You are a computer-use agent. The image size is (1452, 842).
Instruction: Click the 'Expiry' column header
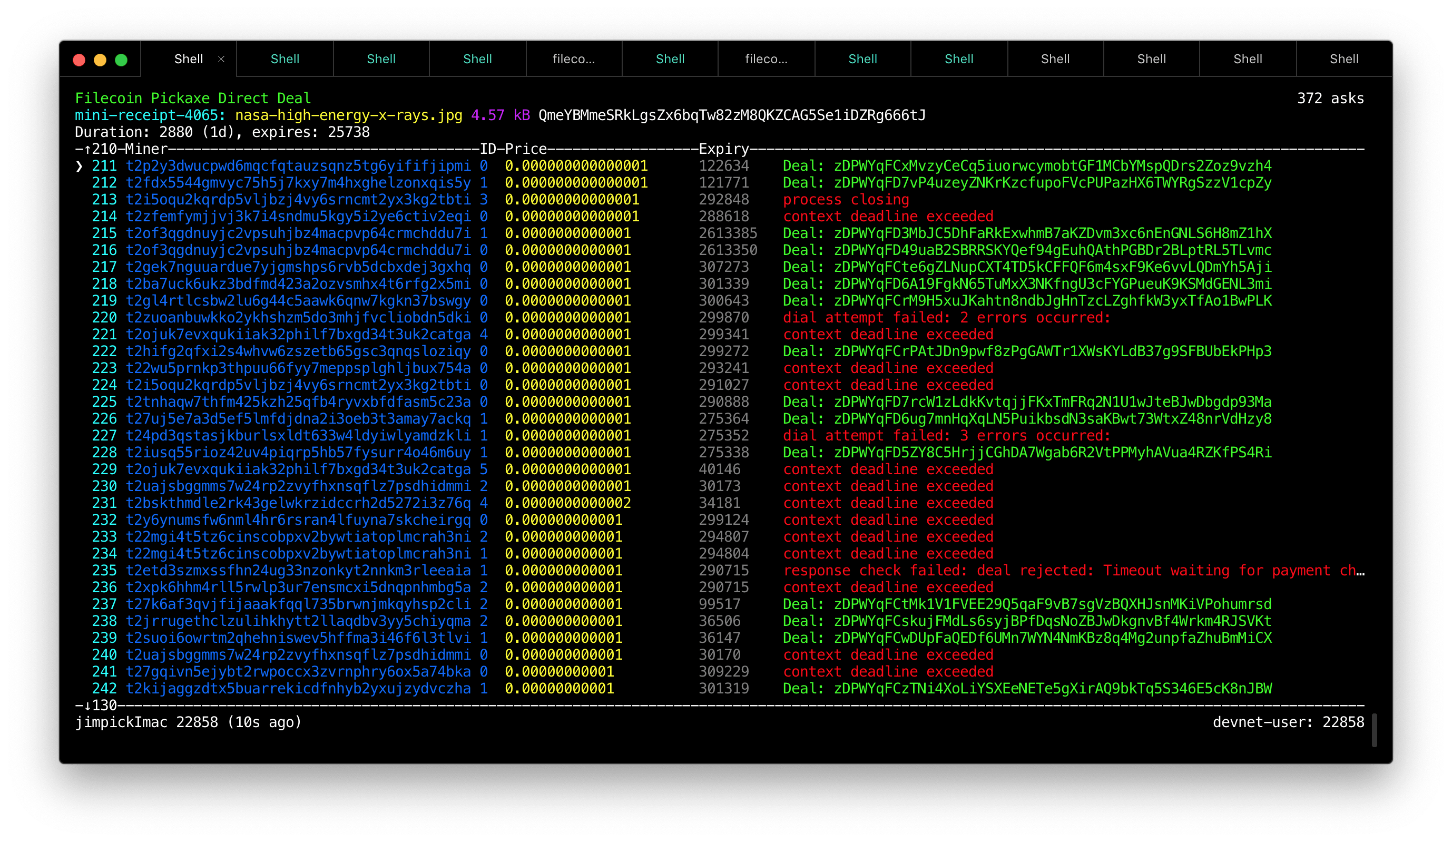coord(724,149)
